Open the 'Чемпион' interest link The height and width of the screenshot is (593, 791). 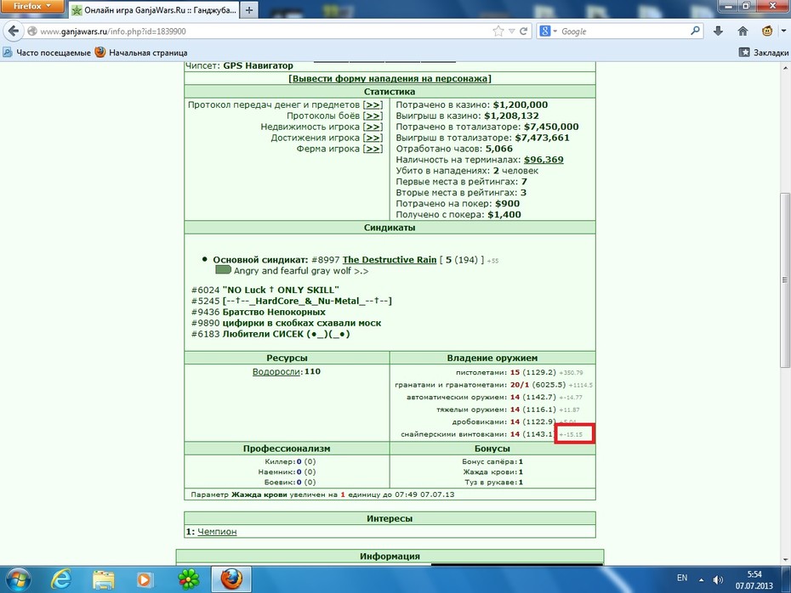tap(217, 532)
